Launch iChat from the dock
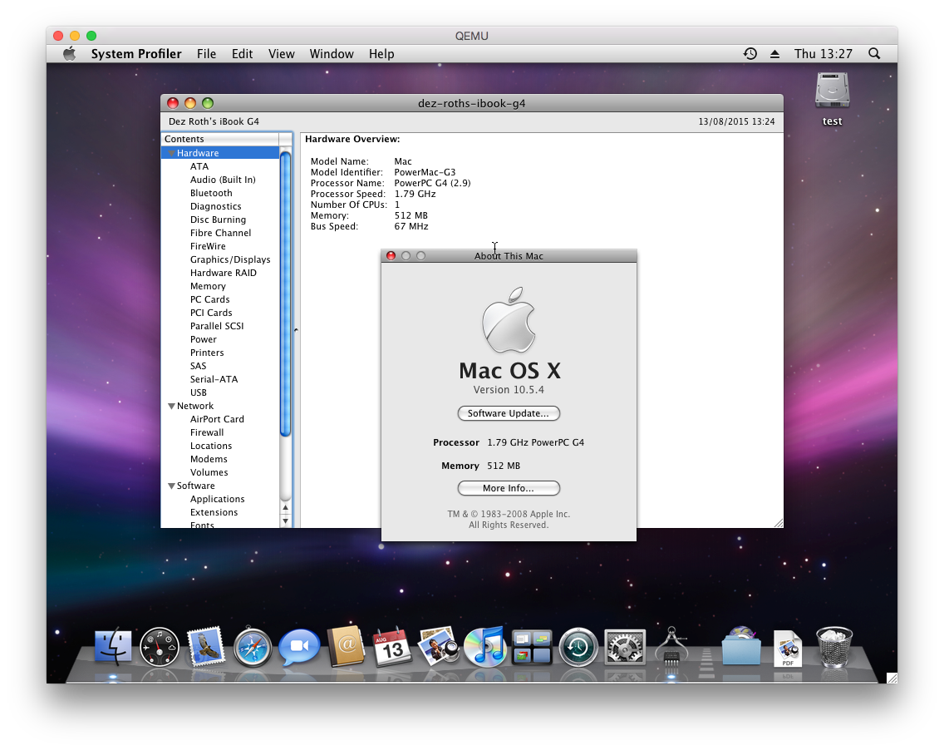The width and height of the screenshot is (944, 750). [x=299, y=646]
